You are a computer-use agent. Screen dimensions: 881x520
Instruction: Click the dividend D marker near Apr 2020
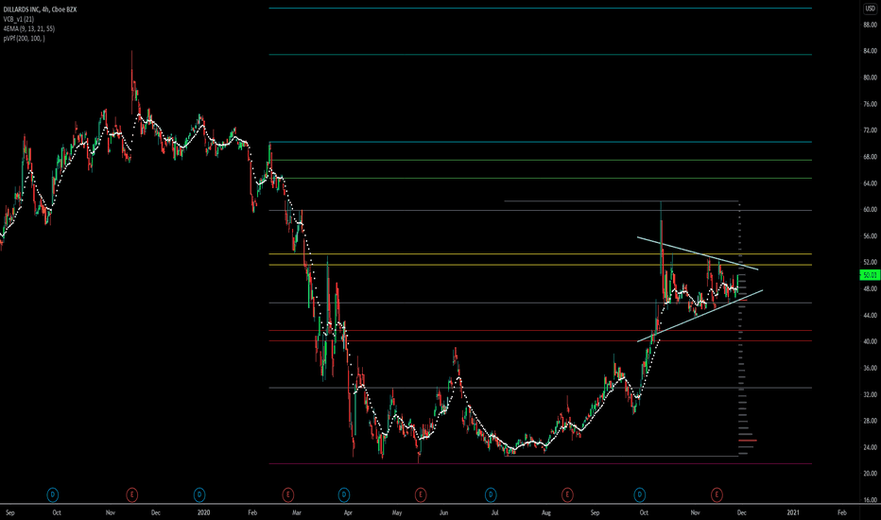tap(344, 494)
